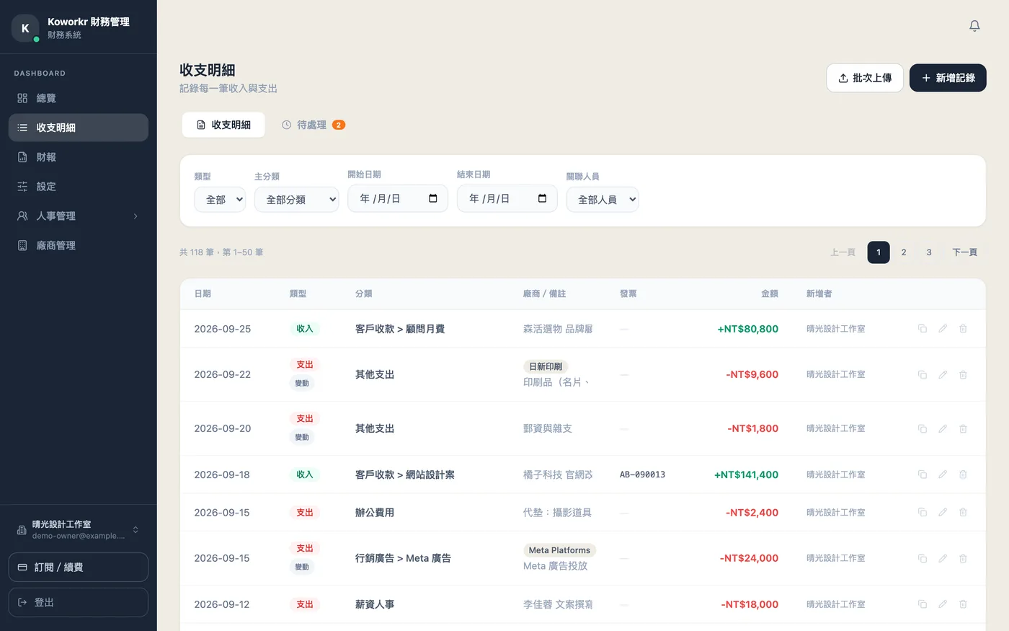Image resolution: width=1009 pixels, height=631 pixels.
Task: Copy the 郵資與雜支 record
Action: (x=922, y=428)
